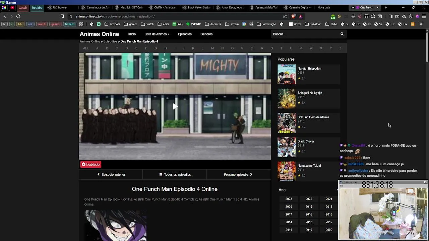Viewport: 429px width, 241px height.
Task: Open the apps grid bookmark icon
Action: 81,24
